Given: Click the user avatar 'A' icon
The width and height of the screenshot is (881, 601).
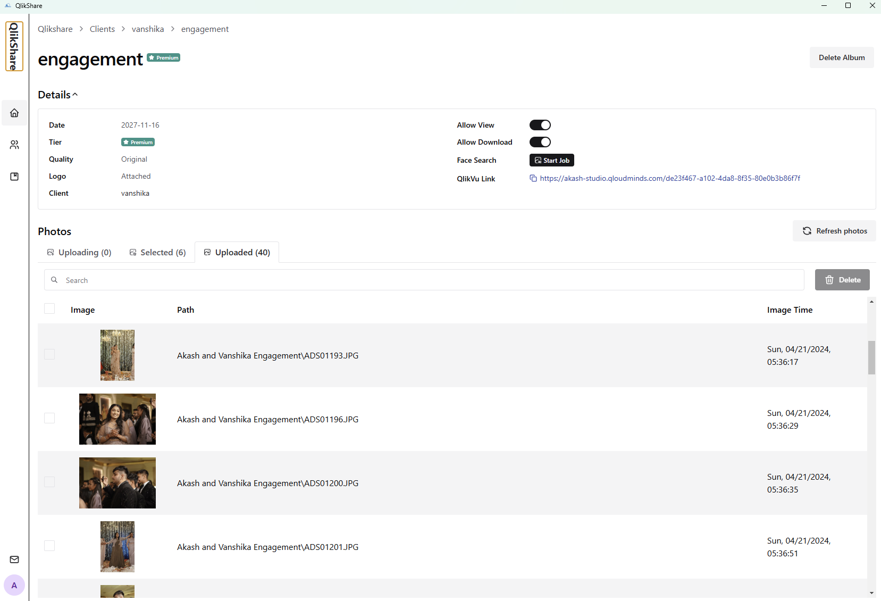Looking at the screenshot, I should 14,585.
